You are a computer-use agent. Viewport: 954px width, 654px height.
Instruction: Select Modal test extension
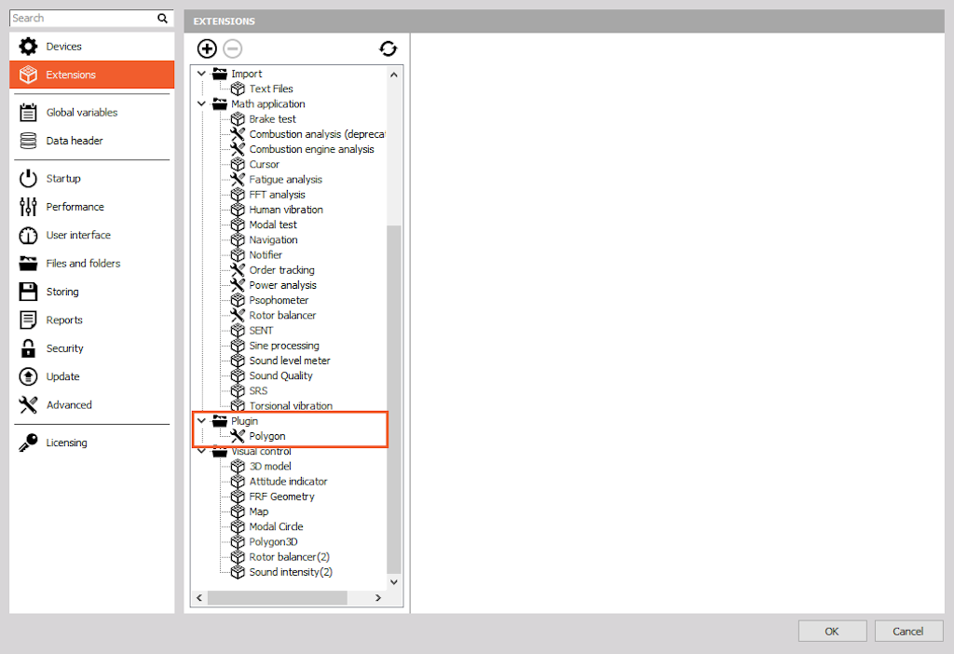click(x=273, y=225)
